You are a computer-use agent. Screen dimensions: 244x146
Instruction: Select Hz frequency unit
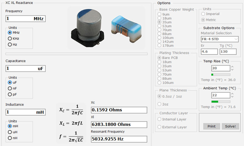(x=10, y=44)
